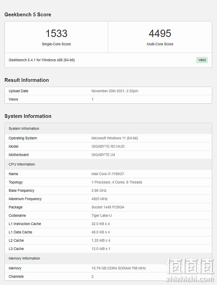Select the multi-core score 4495
This screenshot has height=285, width=217.
click(160, 34)
